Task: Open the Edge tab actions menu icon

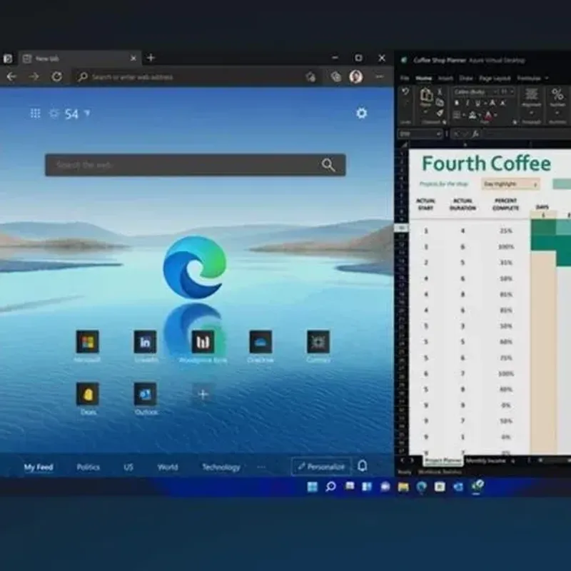Action: pos(7,59)
